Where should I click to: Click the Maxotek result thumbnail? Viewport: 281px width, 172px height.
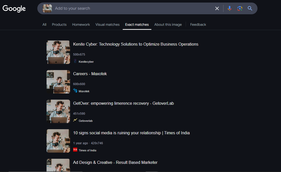[x=58, y=82]
